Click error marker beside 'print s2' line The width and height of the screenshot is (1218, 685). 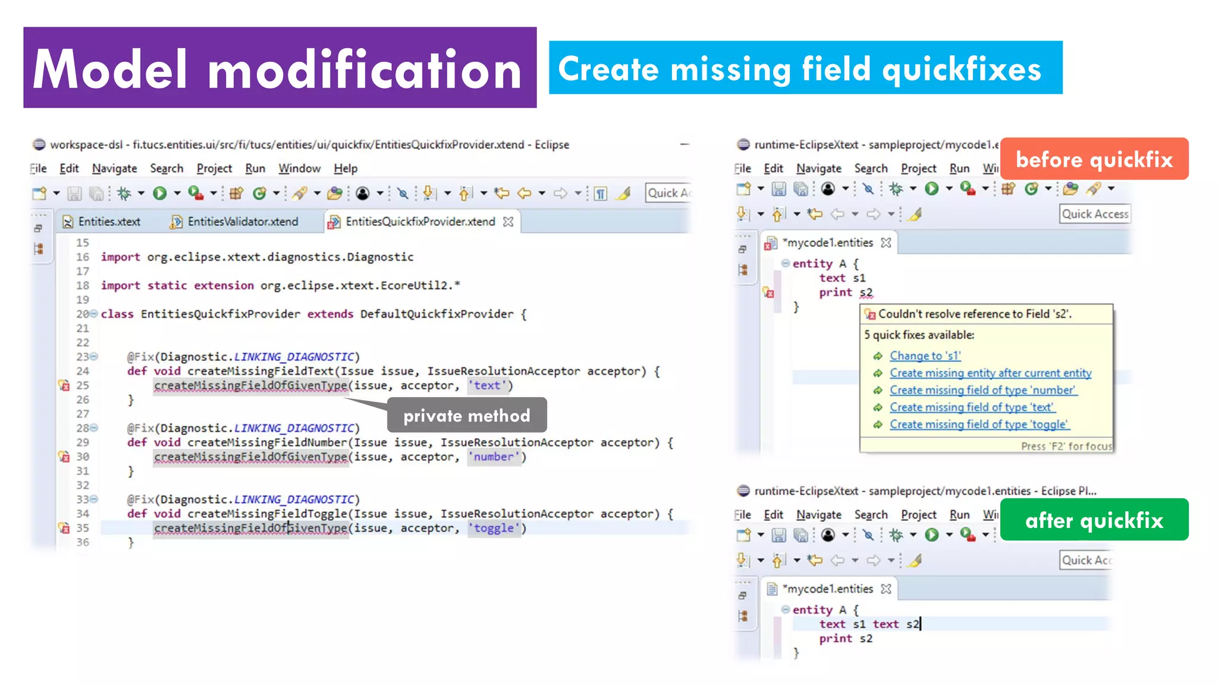tap(768, 293)
